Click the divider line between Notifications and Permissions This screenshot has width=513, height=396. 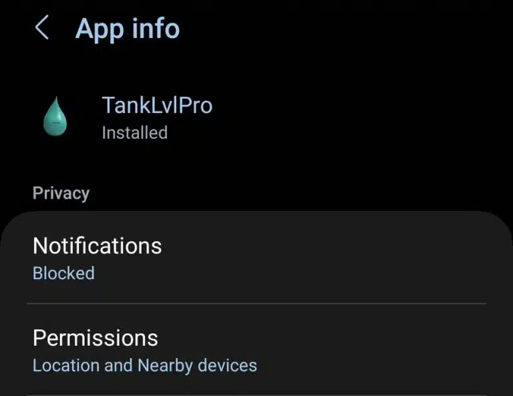coord(256,304)
